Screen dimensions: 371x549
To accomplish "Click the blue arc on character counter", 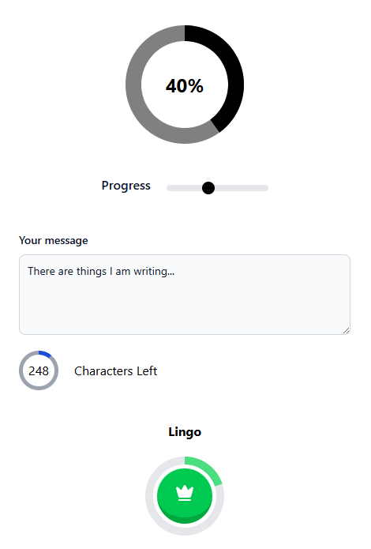I will 45,353.
